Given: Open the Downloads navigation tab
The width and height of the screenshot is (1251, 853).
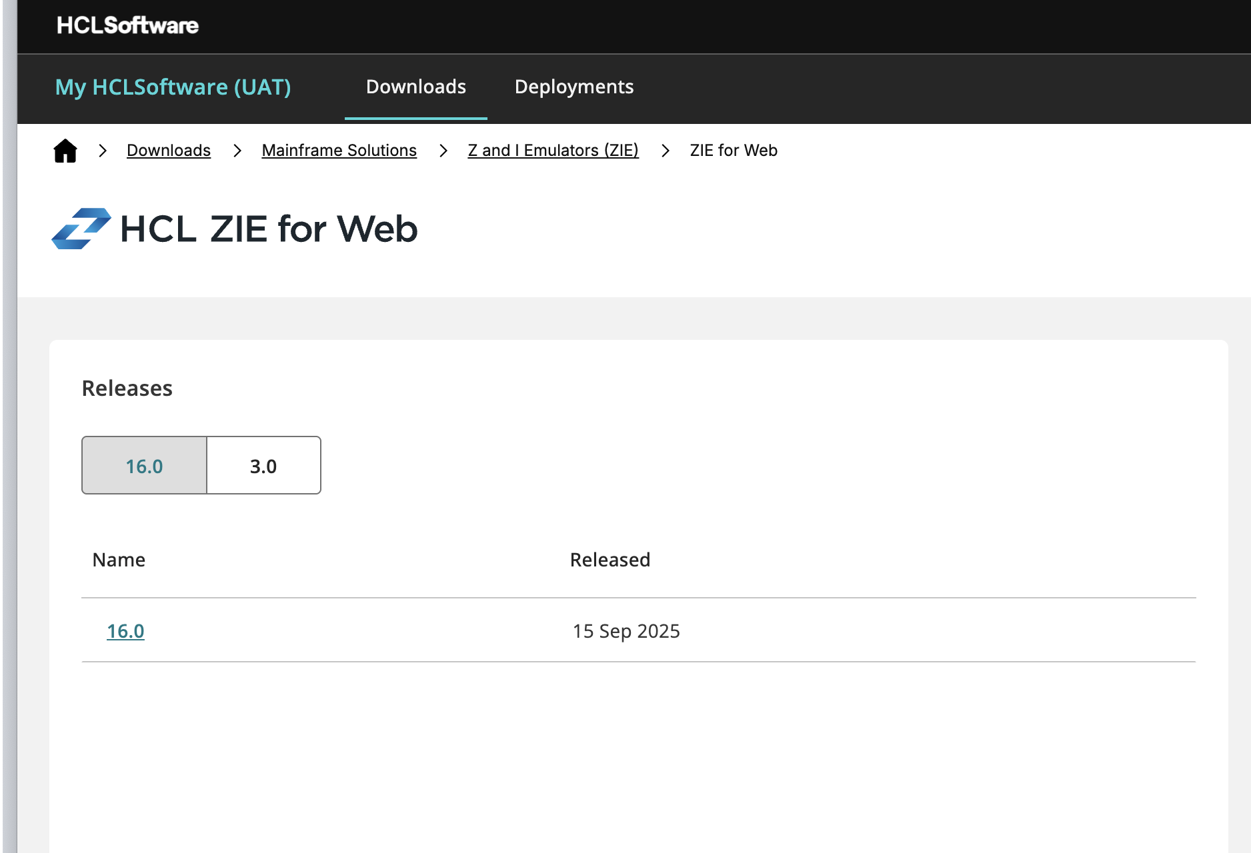Looking at the screenshot, I should (x=416, y=87).
